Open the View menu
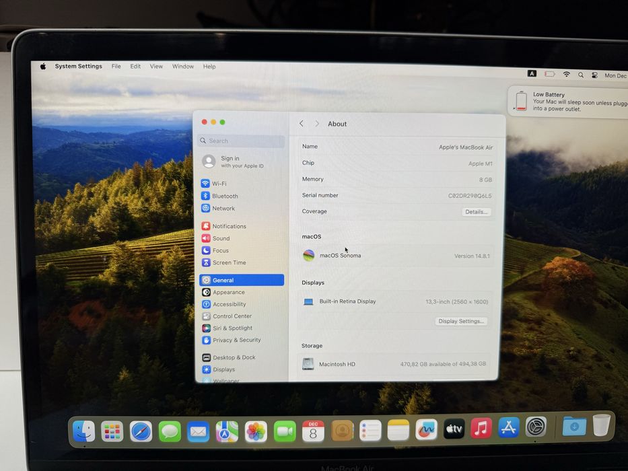Image resolution: width=628 pixels, height=471 pixels. point(156,66)
